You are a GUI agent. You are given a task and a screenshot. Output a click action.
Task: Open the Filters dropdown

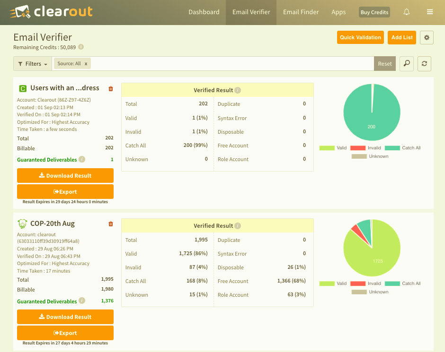pyautogui.click(x=33, y=64)
